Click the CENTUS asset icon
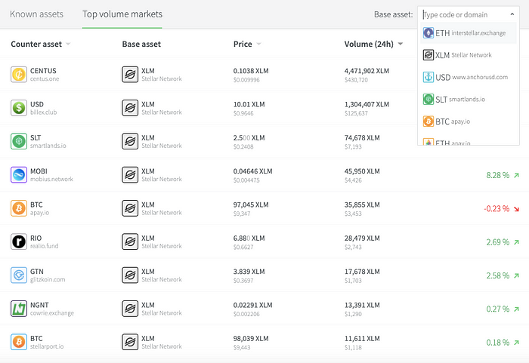Image resolution: width=529 pixels, height=363 pixels. (x=19, y=74)
